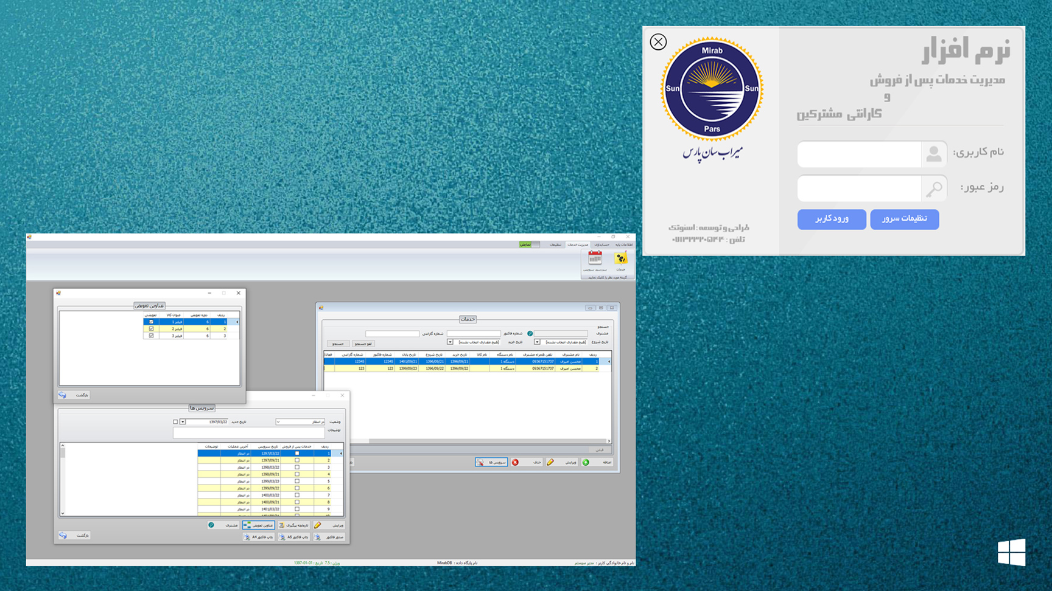Close the login panel with the X icon

click(658, 41)
